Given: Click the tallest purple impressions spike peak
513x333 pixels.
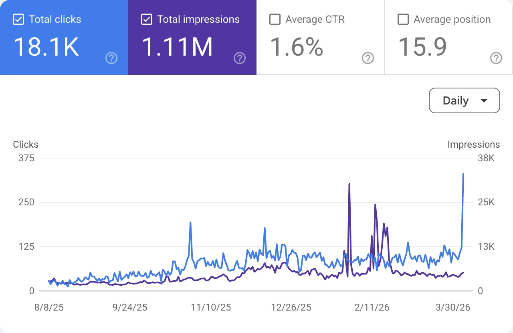Looking at the screenshot, I should [349, 184].
